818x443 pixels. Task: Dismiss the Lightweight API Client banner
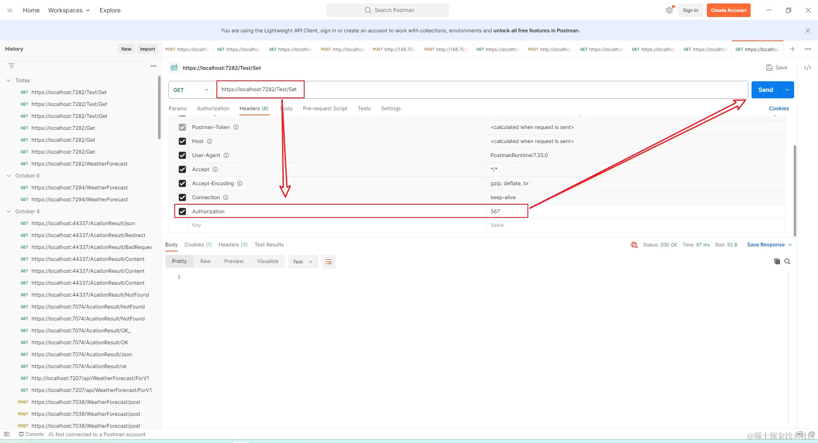click(x=808, y=31)
